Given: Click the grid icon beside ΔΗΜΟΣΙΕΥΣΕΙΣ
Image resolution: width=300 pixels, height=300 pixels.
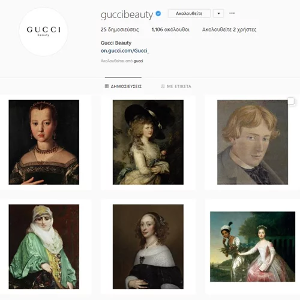Looking at the screenshot, I should pyautogui.click(x=107, y=86).
